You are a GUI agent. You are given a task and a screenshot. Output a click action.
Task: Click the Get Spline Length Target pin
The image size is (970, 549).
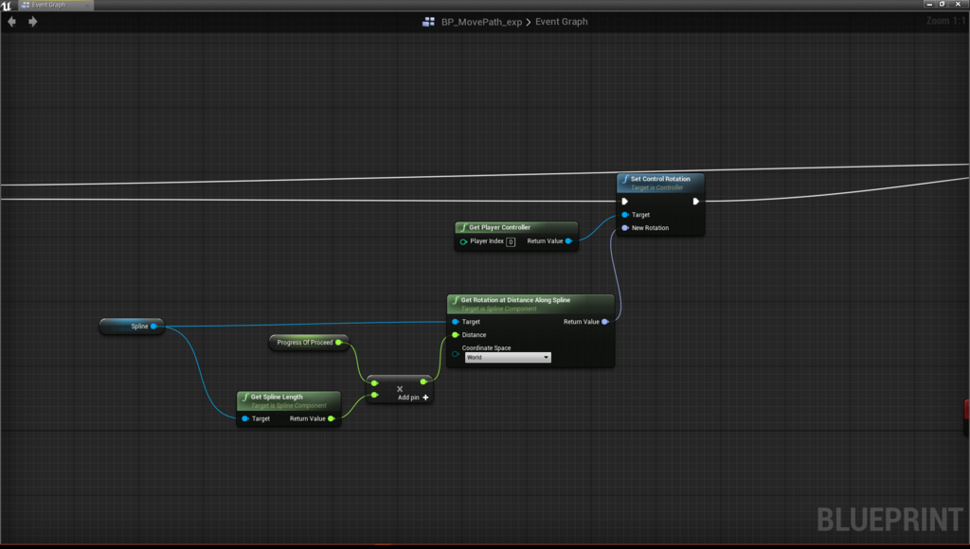pyautogui.click(x=245, y=418)
